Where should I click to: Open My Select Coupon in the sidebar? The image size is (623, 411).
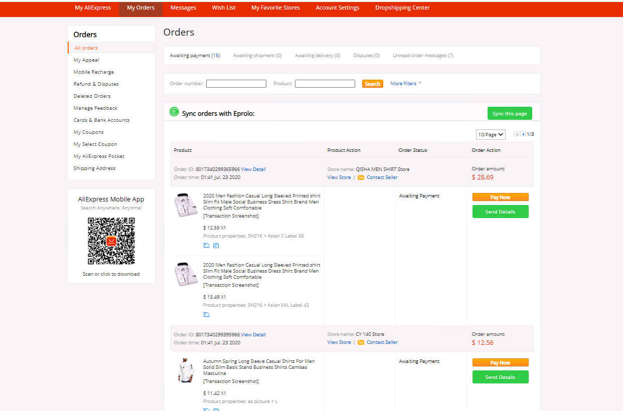click(x=95, y=144)
